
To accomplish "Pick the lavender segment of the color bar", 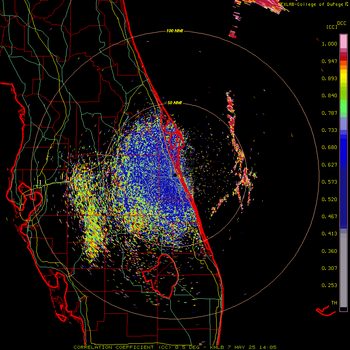I will point(343,123).
